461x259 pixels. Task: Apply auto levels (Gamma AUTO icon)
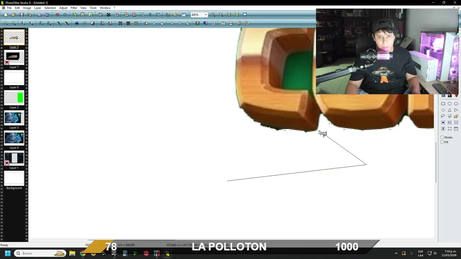click(102, 23)
